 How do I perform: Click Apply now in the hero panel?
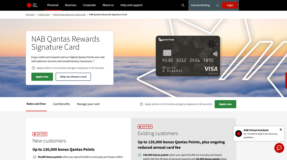42,77
